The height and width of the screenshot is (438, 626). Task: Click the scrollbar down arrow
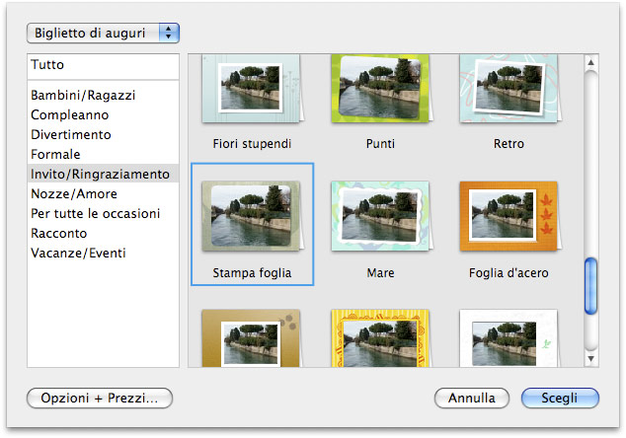click(x=590, y=359)
